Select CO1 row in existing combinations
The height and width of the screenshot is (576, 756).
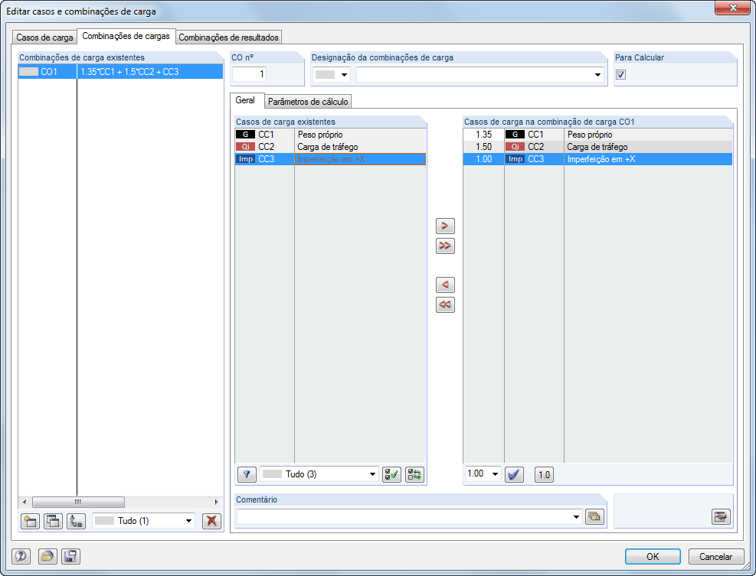[x=120, y=72]
